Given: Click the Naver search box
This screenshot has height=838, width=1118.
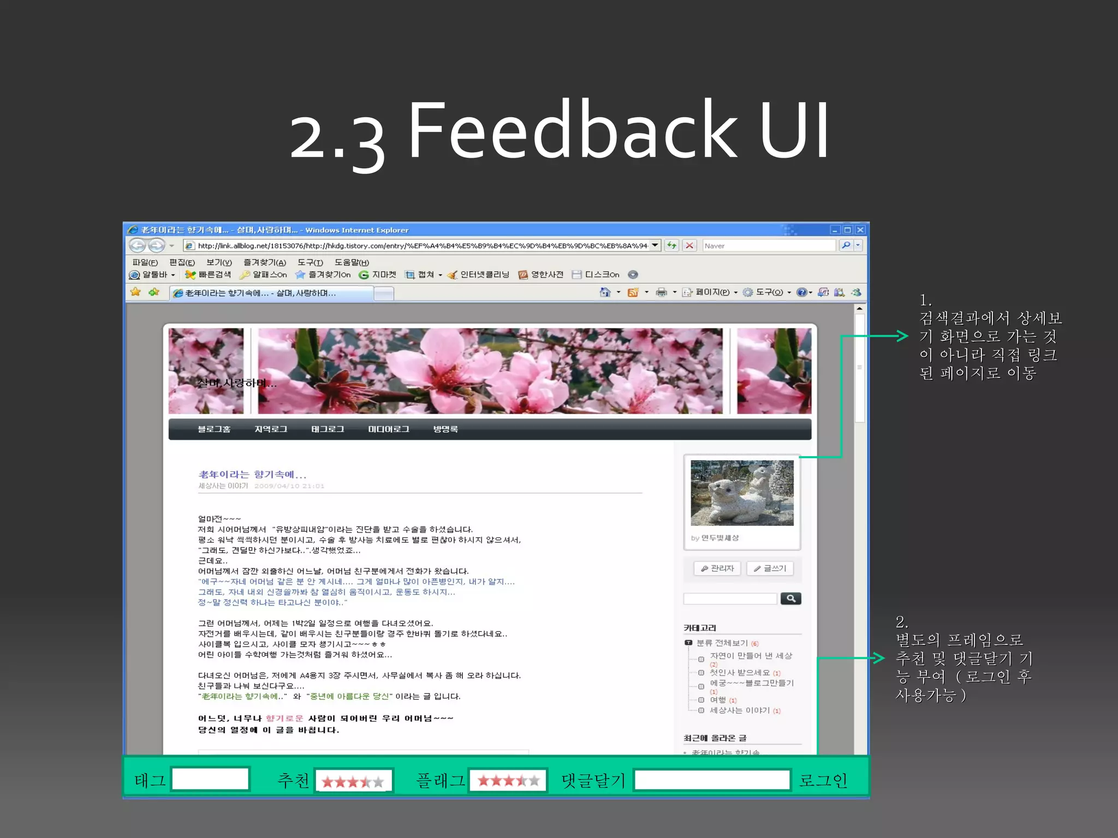Looking at the screenshot, I should [x=769, y=246].
